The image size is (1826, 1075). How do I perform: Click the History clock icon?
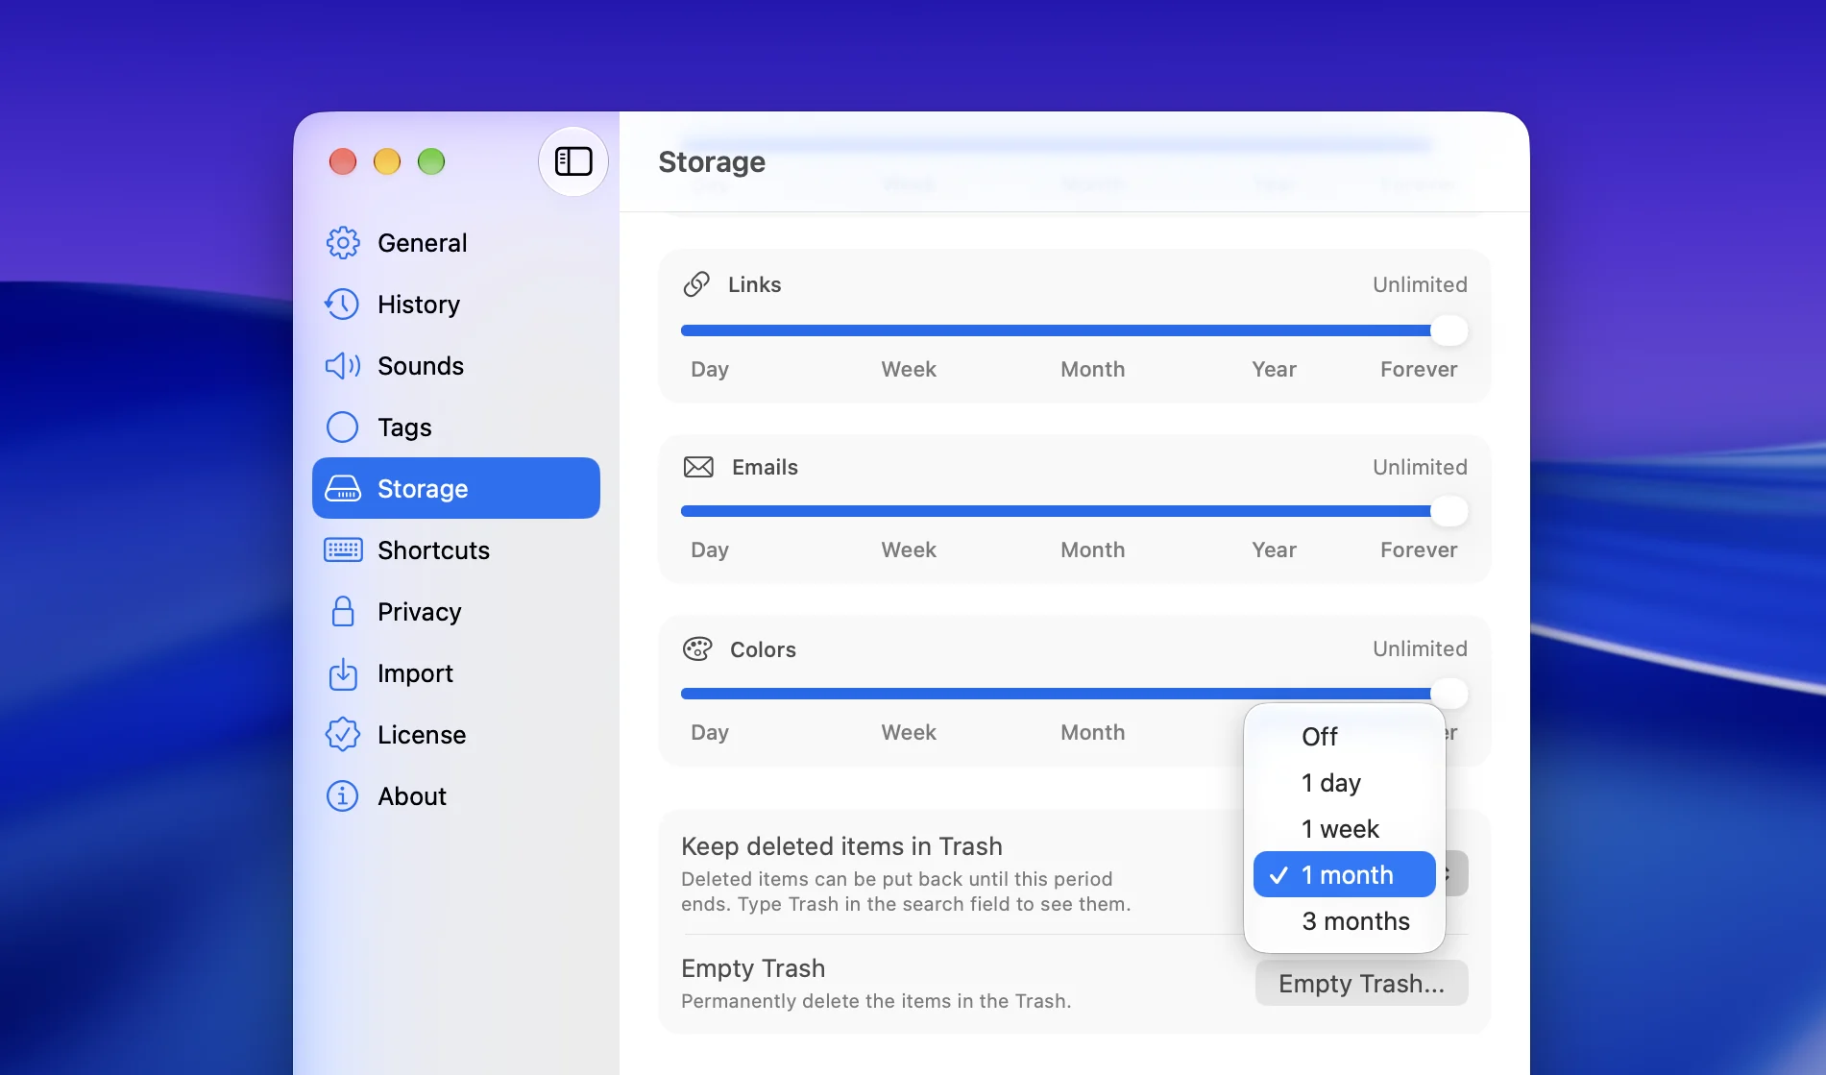click(342, 305)
